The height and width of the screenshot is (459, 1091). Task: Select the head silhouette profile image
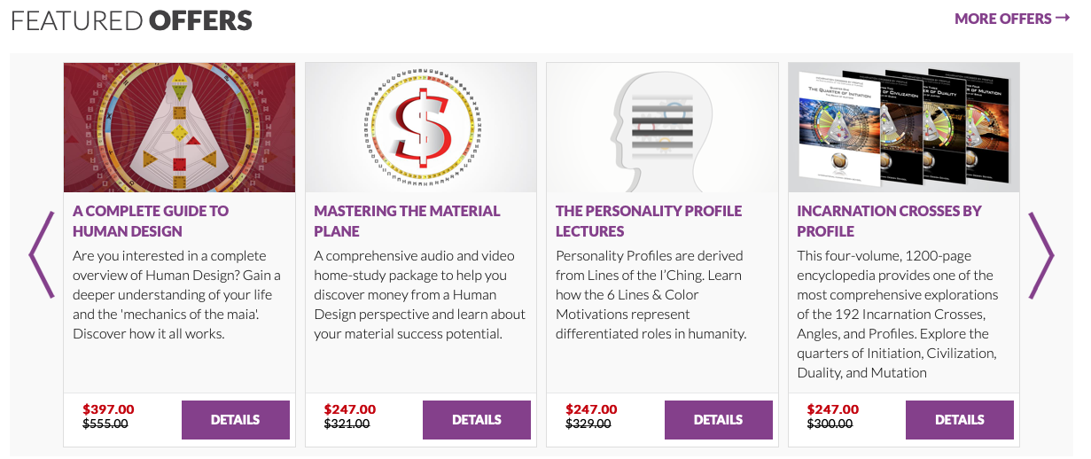(x=661, y=128)
